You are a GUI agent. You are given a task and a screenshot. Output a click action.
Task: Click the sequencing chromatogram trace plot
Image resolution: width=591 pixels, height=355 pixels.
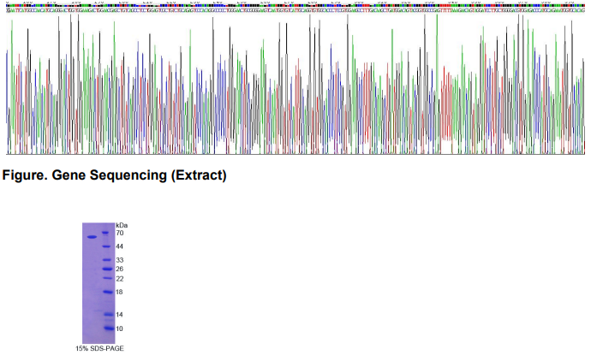coord(295,84)
